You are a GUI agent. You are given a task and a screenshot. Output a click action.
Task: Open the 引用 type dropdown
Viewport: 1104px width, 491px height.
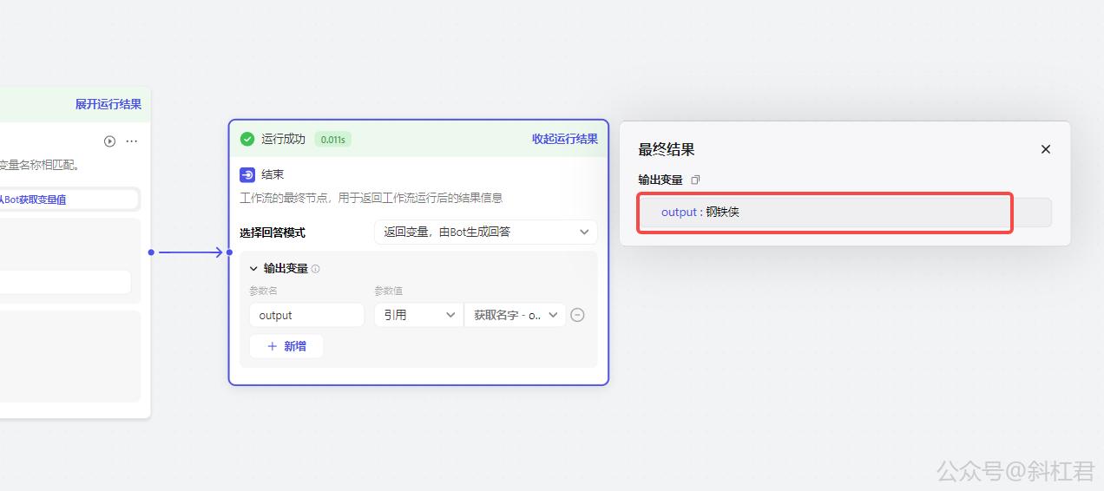pos(418,315)
